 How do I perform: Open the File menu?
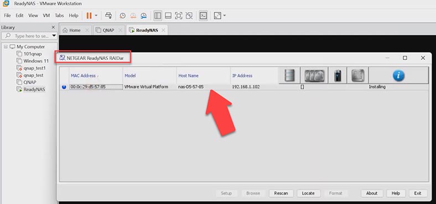pyautogui.click(x=8, y=15)
